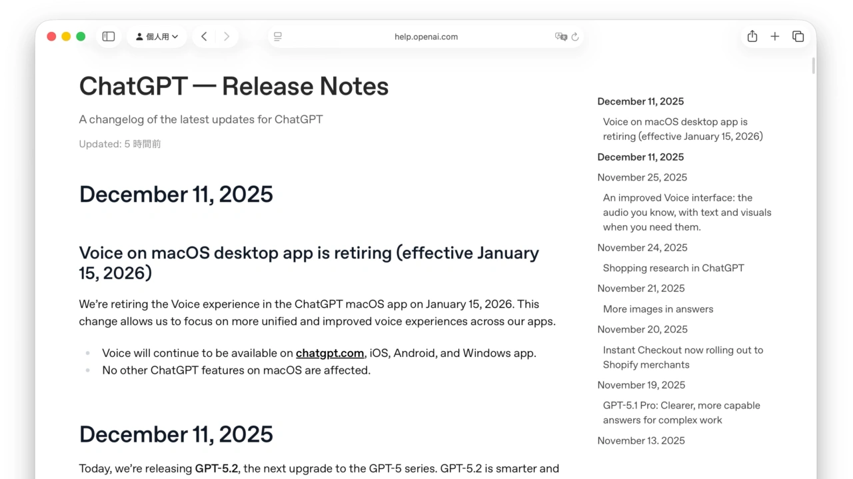Screen dimensions: 853x479
Task: Click the vertical scrollbar on the right
Action: pyautogui.click(x=813, y=66)
